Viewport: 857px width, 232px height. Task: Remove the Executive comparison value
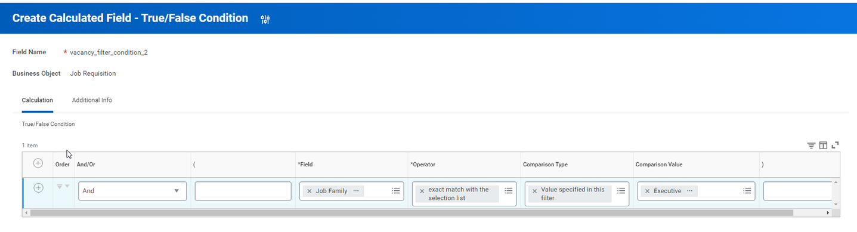[x=647, y=191]
